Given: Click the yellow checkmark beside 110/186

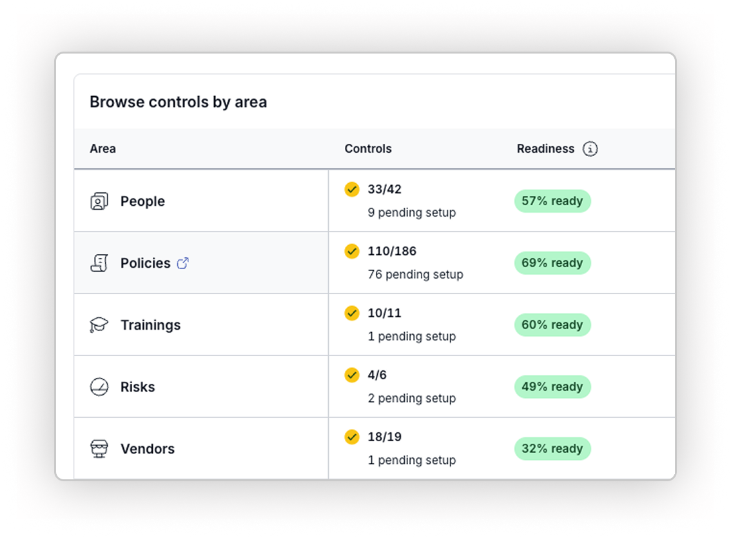Looking at the screenshot, I should [352, 251].
